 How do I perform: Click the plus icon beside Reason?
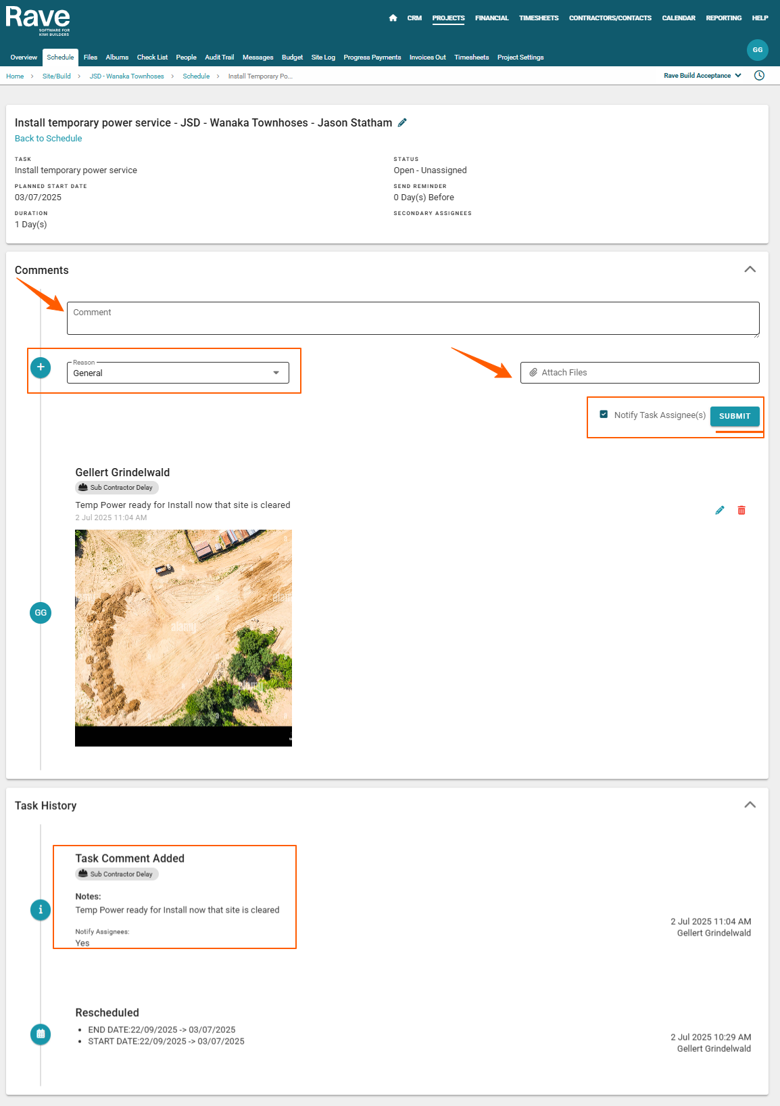pos(41,367)
